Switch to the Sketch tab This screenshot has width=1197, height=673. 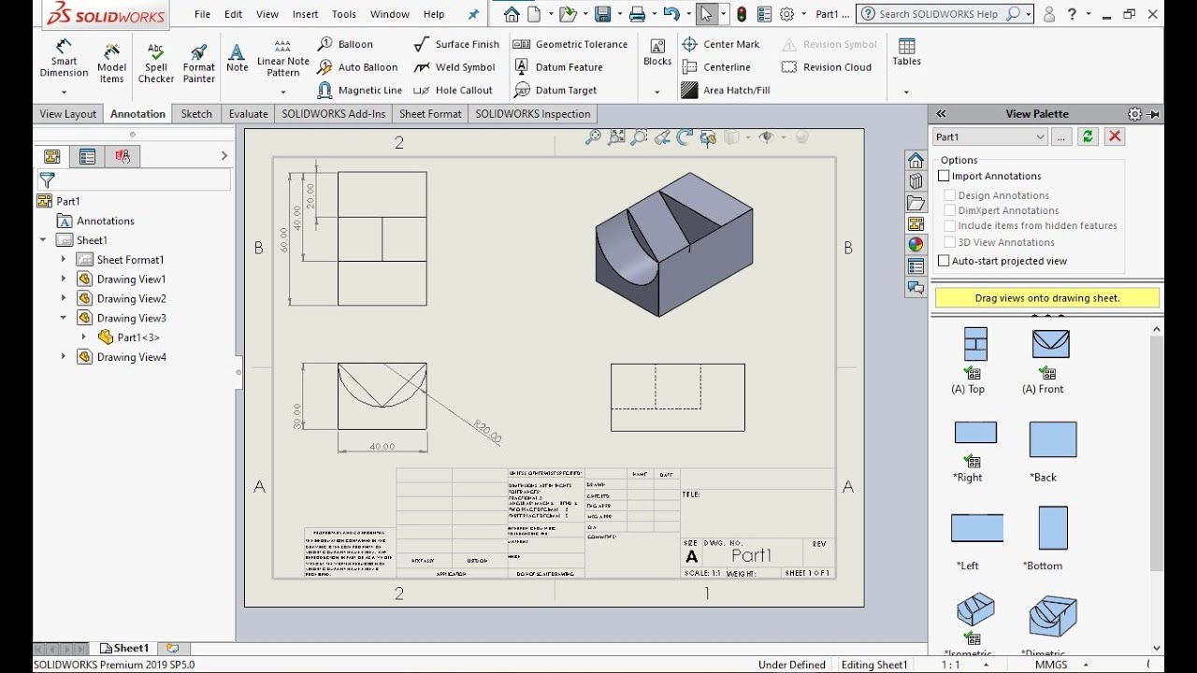tap(196, 114)
